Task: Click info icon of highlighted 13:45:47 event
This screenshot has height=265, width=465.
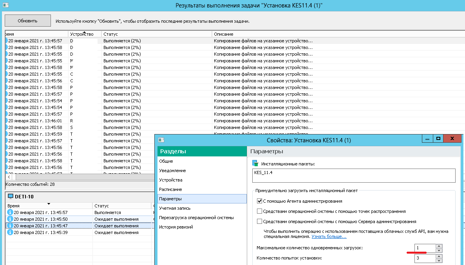Action: (x=10, y=226)
